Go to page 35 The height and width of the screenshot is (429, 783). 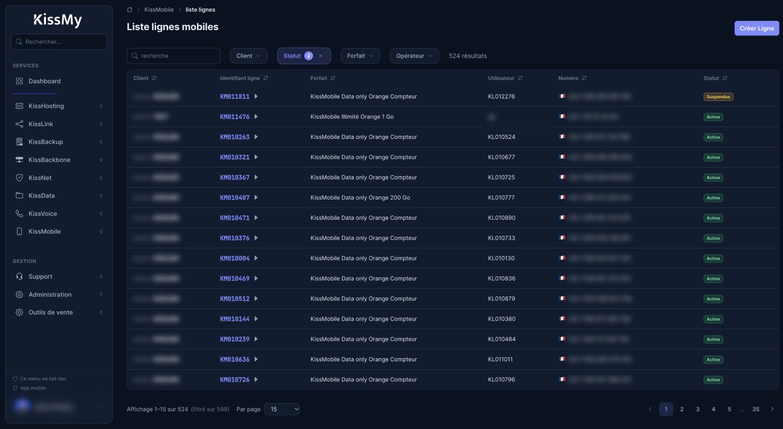756,409
